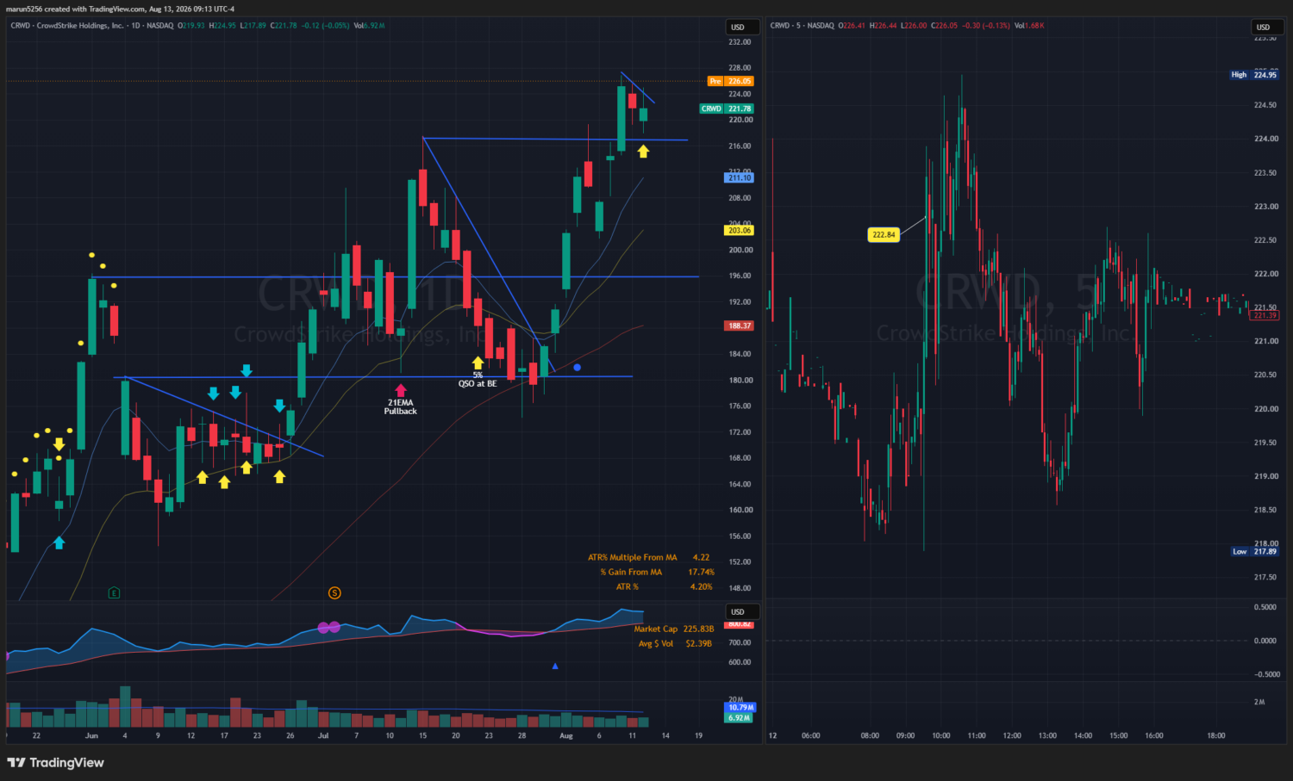Click the 17.74% gain from MA value

point(701,573)
